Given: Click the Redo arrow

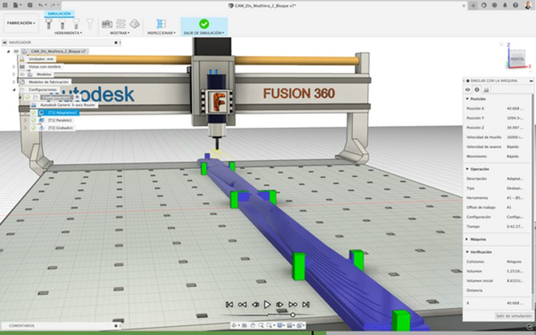Looking at the screenshot, I should point(53,5).
